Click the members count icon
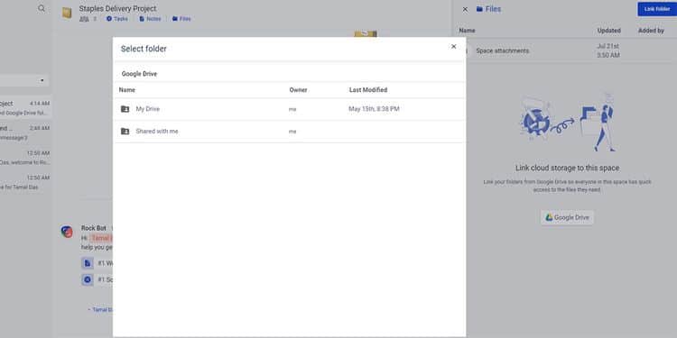 point(84,19)
